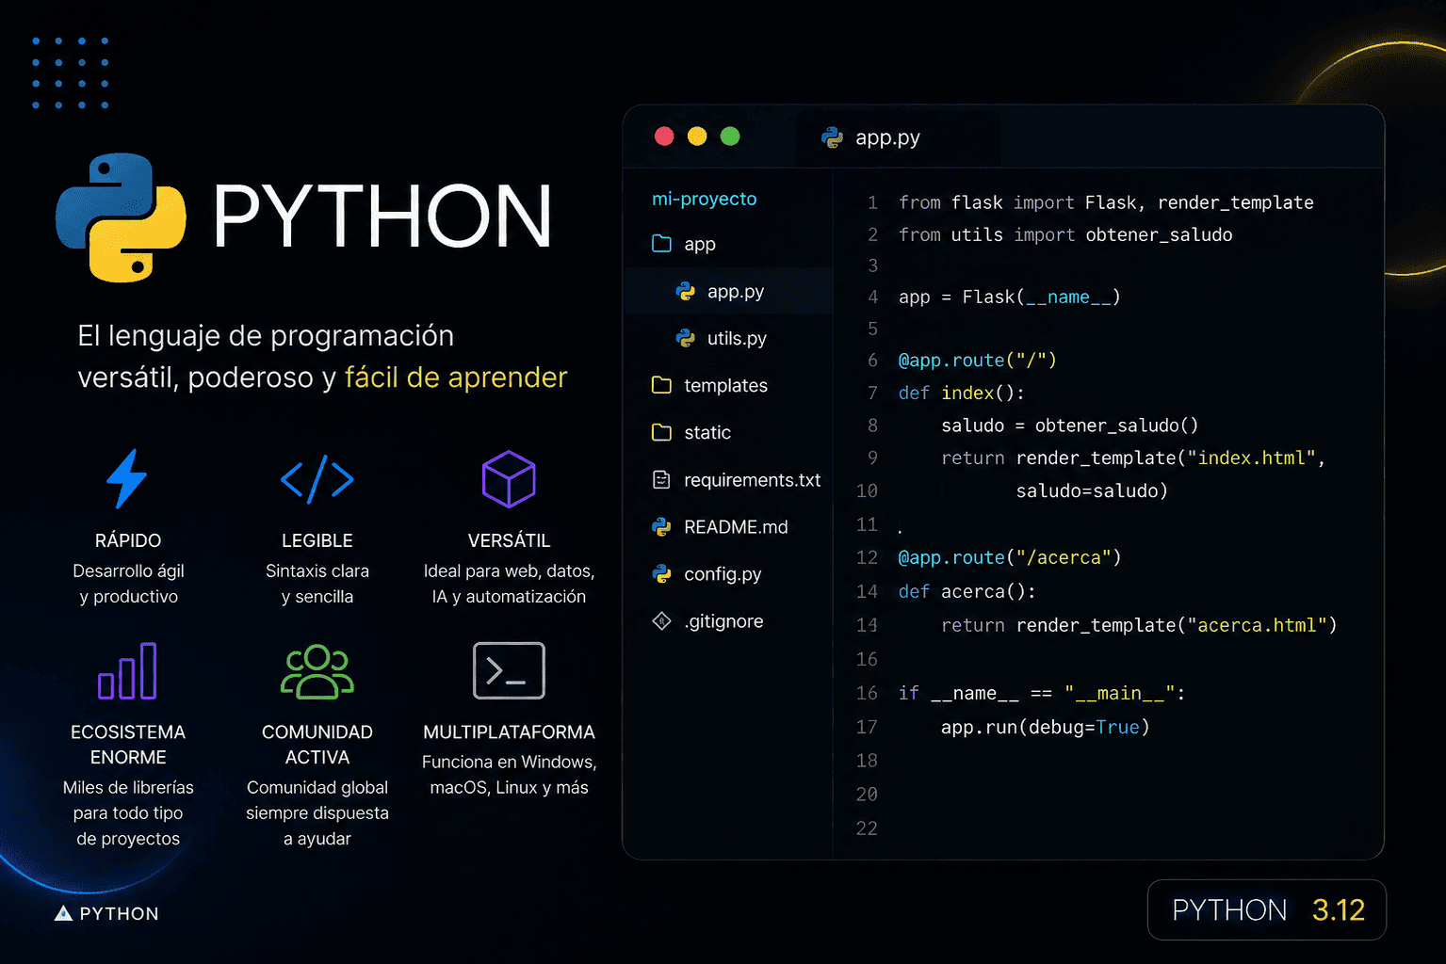The width and height of the screenshot is (1446, 964).
Task: Click the Python icon beside README.md
Action: click(x=662, y=527)
